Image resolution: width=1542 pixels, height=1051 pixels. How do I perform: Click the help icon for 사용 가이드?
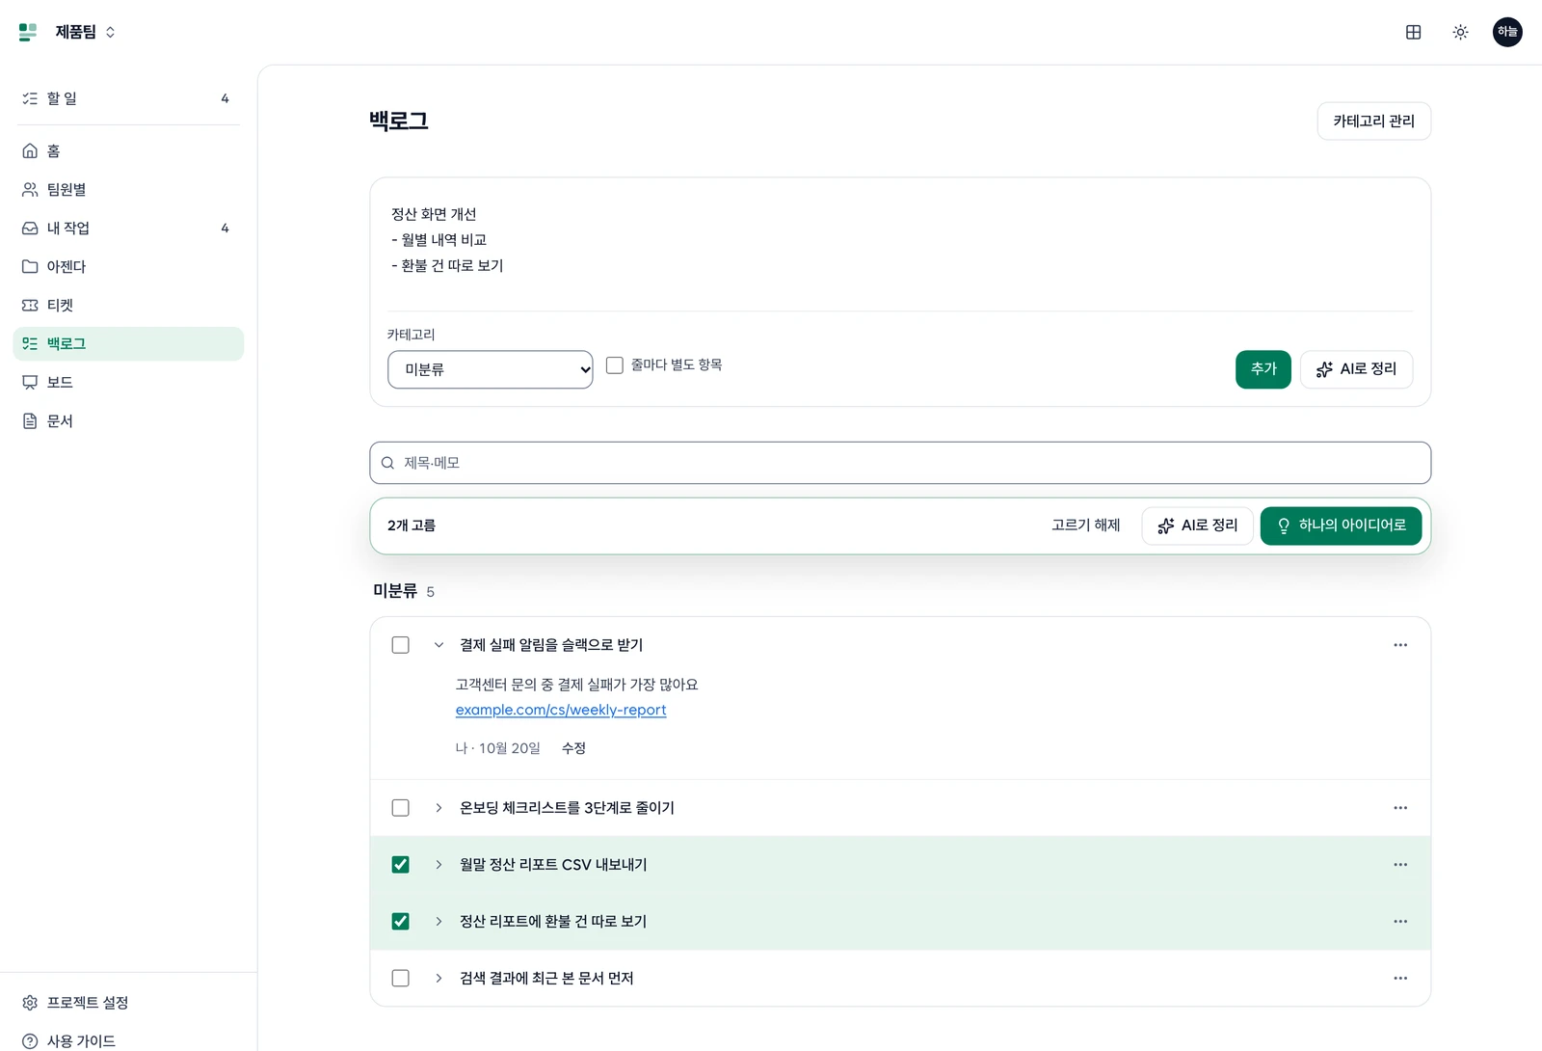pyautogui.click(x=30, y=1041)
